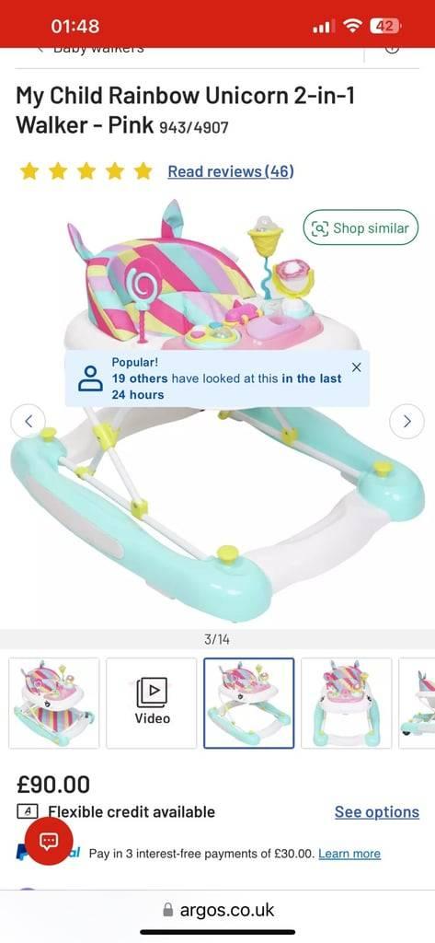Open PayPal Learn more link
This screenshot has width=435, height=943.
pos(349,854)
